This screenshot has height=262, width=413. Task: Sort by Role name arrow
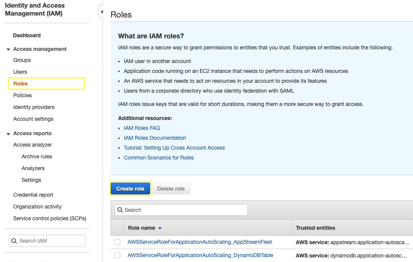(160, 228)
